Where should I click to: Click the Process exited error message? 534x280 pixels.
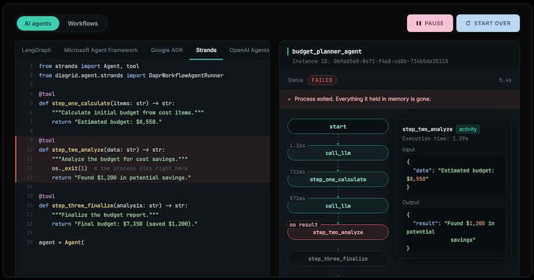coord(363,99)
